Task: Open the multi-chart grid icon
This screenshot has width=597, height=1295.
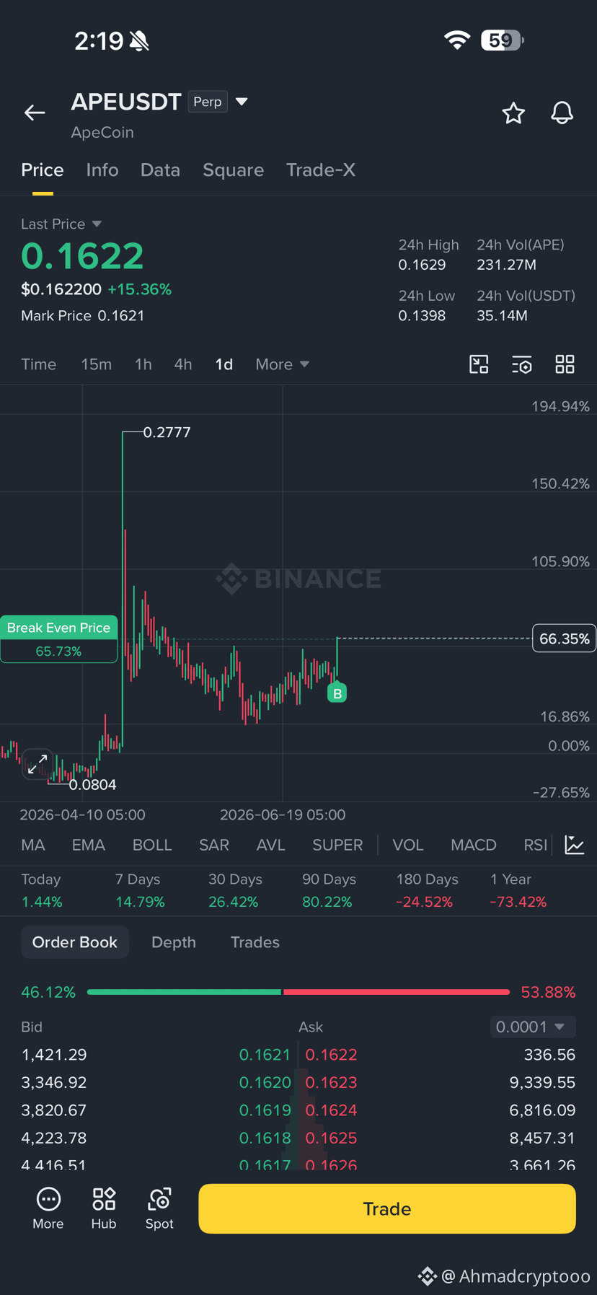Action: pos(565,364)
